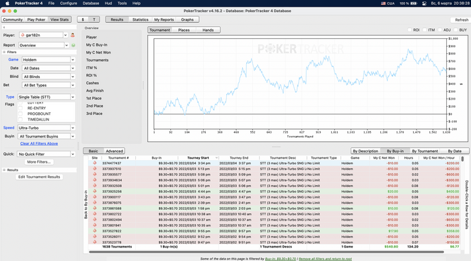Enable the ITM graph checkbox
This screenshot has width=471, height=261.
point(425,30)
